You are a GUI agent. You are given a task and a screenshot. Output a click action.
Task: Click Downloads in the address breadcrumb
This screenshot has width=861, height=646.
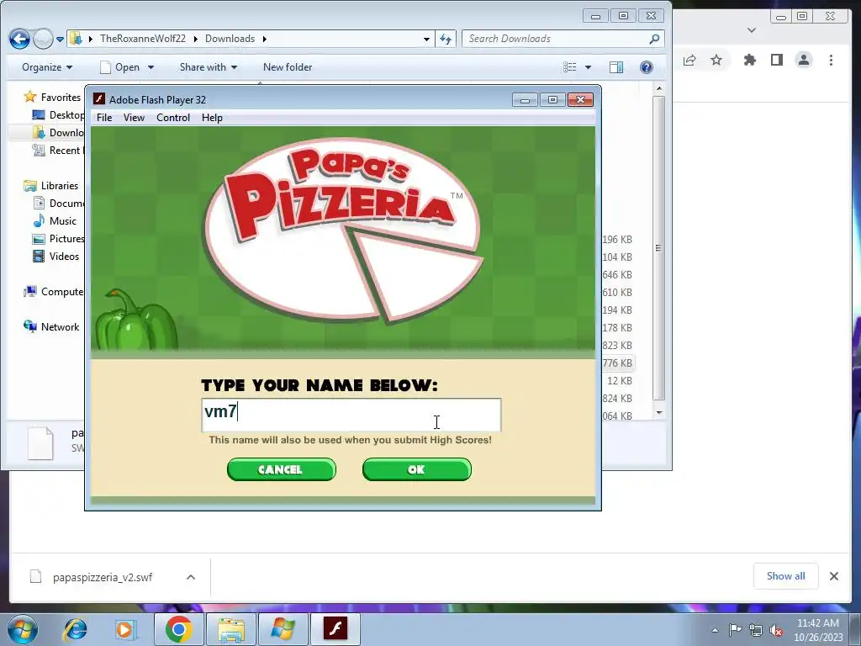coord(230,39)
